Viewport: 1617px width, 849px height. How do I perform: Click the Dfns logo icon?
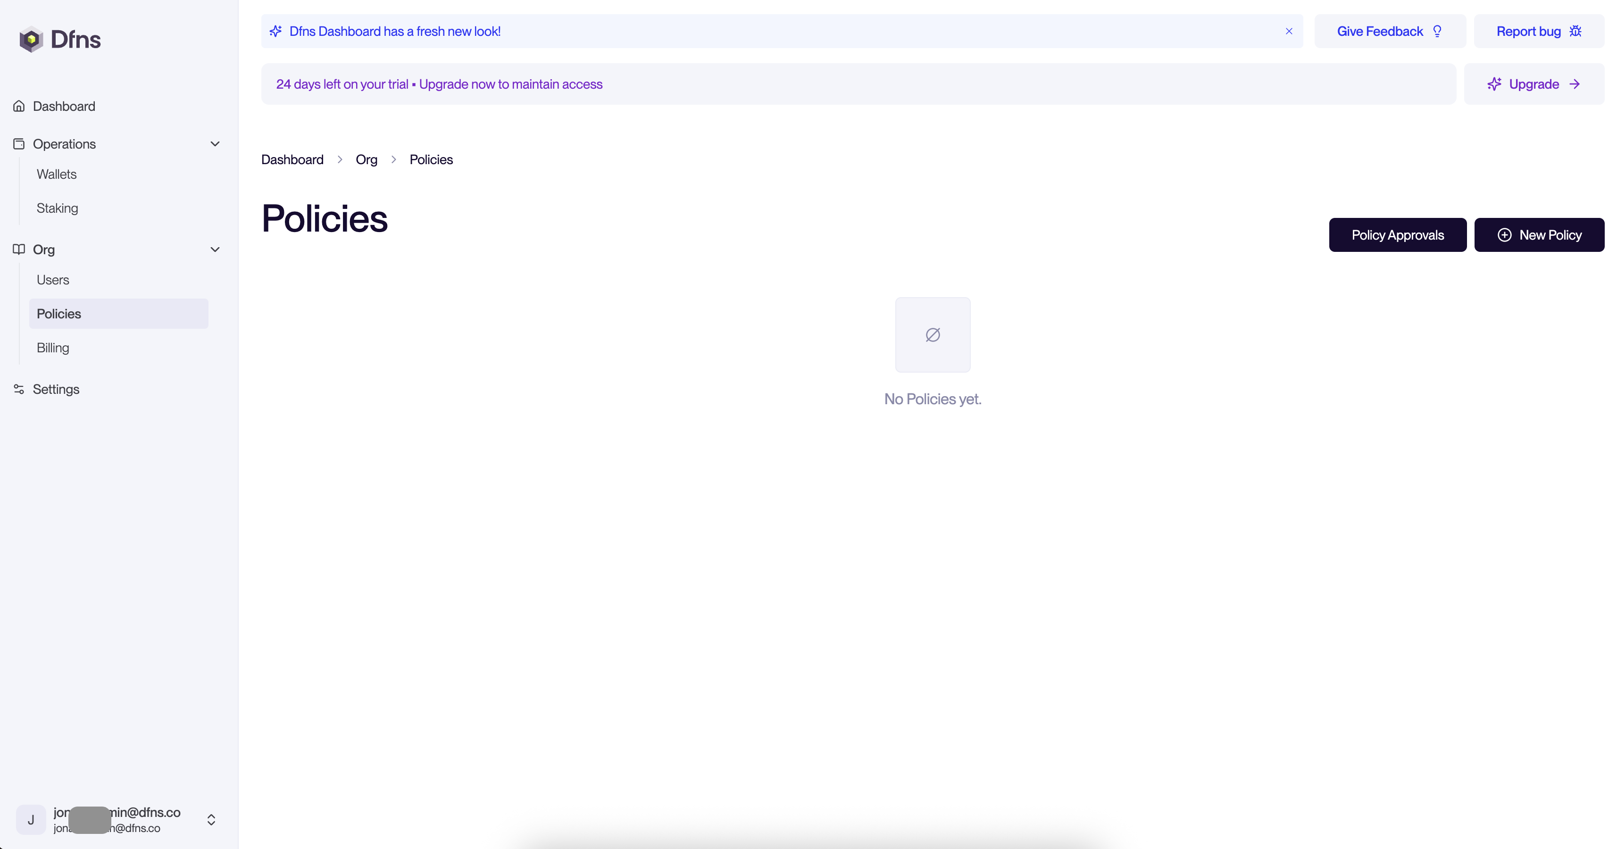(x=31, y=40)
